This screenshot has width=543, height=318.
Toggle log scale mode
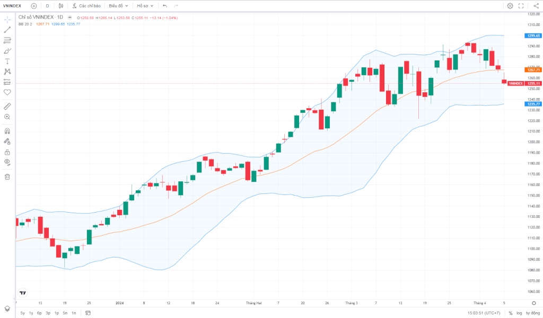point(519,313)
